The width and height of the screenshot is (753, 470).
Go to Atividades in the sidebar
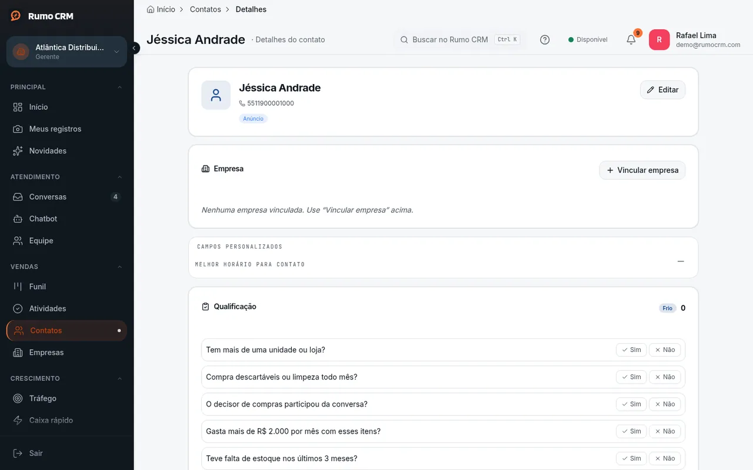66,308
